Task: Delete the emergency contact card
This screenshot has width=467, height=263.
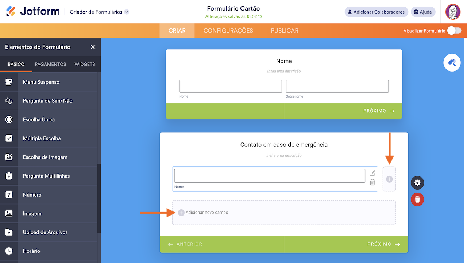Action: [x=417, y=199]
